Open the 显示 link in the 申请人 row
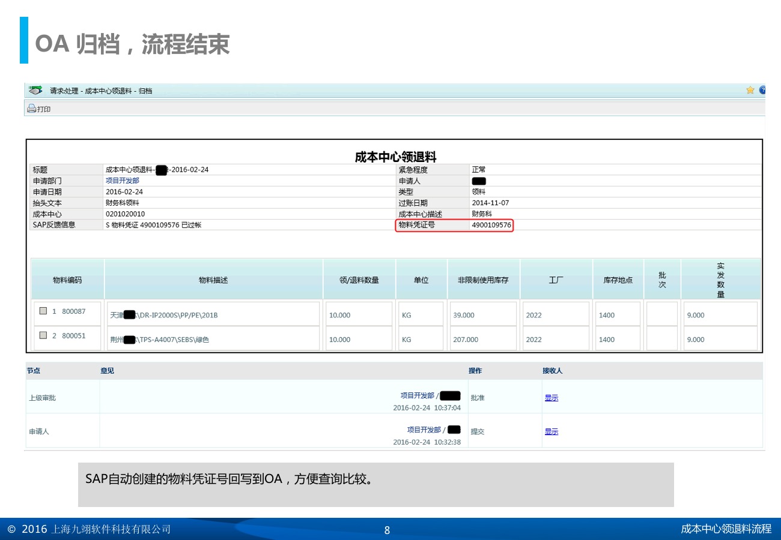Image resolution: width=781 pixels, height=540 pixels. point(551,431)
